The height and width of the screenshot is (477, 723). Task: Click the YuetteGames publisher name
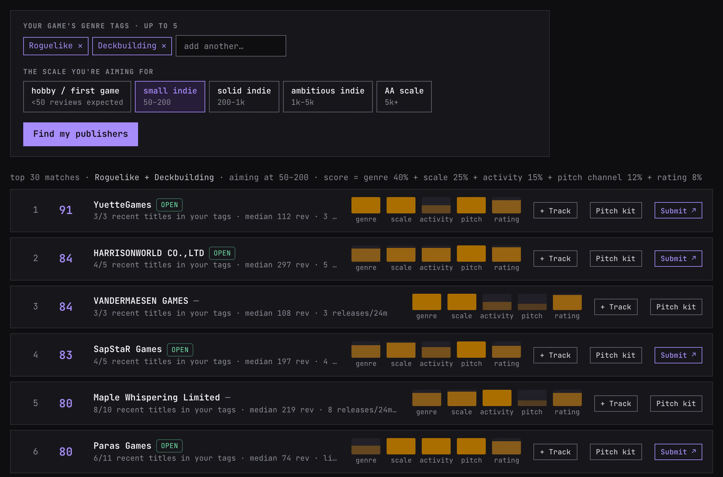tap(122, 205)
